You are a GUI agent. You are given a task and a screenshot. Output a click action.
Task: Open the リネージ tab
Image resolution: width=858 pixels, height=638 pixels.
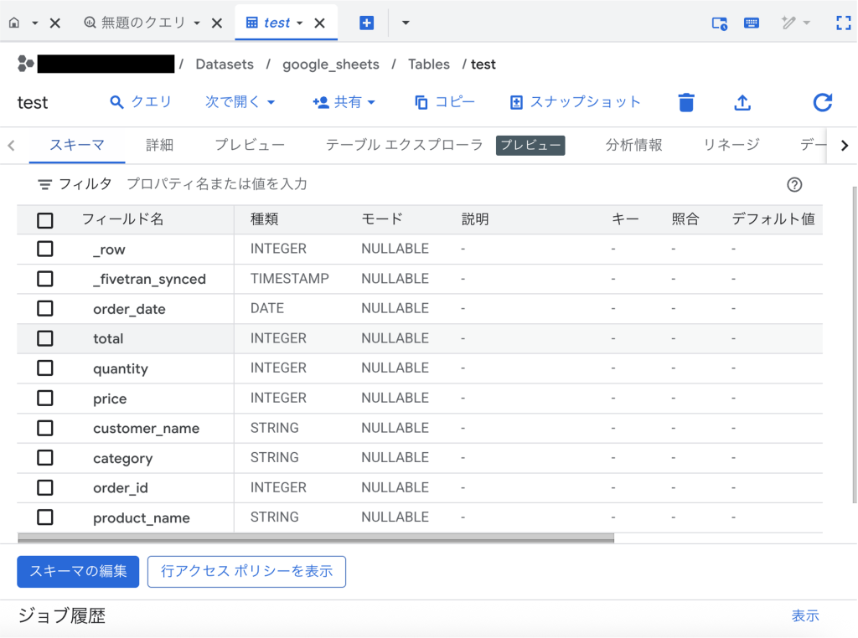click(x=730, y=144)
